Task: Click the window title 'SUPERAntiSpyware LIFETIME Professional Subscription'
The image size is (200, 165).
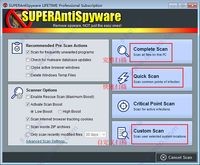Action: pyautogui.click(x=55, y=5)
